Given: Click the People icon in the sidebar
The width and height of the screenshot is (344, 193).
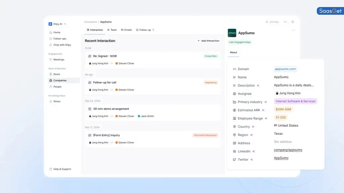Looking at the screenshot, I should 51,87.
